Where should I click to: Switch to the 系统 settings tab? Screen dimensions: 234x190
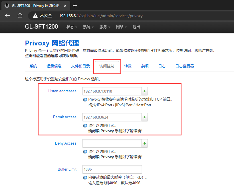(33, 66)
